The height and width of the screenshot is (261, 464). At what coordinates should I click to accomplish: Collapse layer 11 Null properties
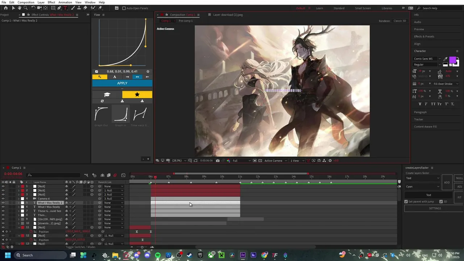(18, 227)
